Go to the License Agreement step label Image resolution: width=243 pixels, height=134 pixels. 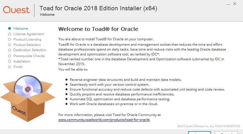tap(29, 34)
